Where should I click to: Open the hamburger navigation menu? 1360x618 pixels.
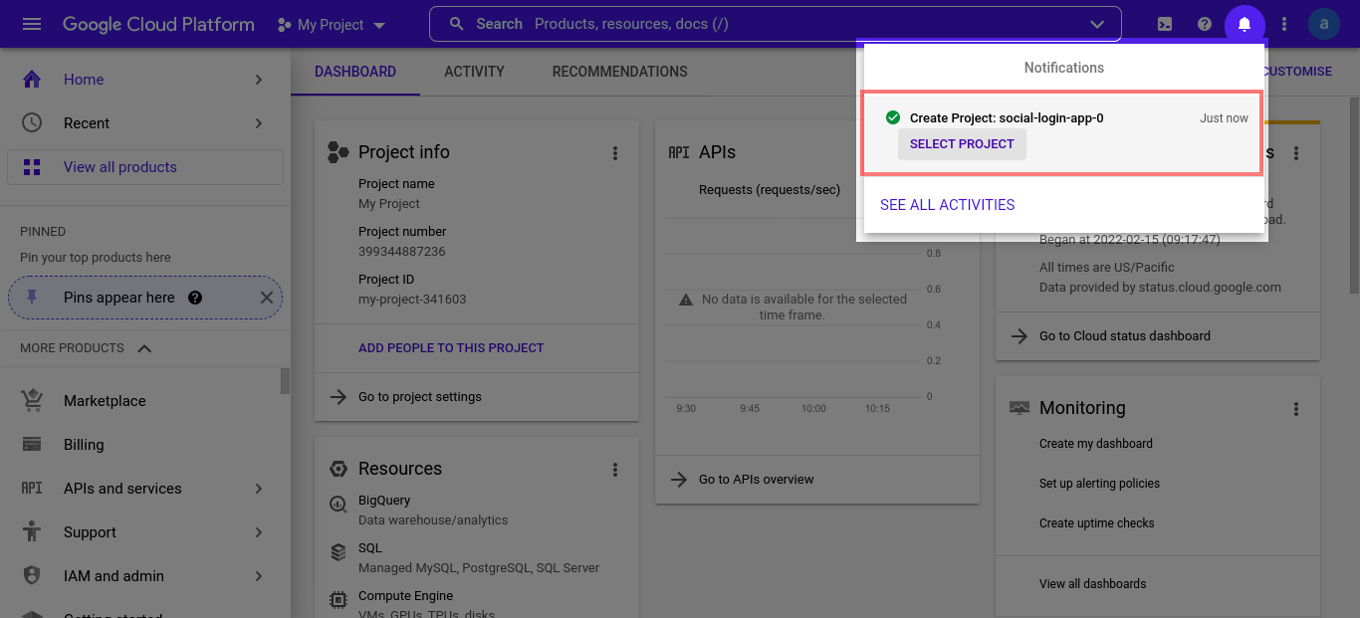(32, 24)
